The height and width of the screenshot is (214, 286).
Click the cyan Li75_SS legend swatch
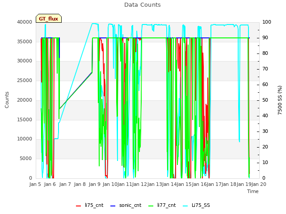point(185,206)
